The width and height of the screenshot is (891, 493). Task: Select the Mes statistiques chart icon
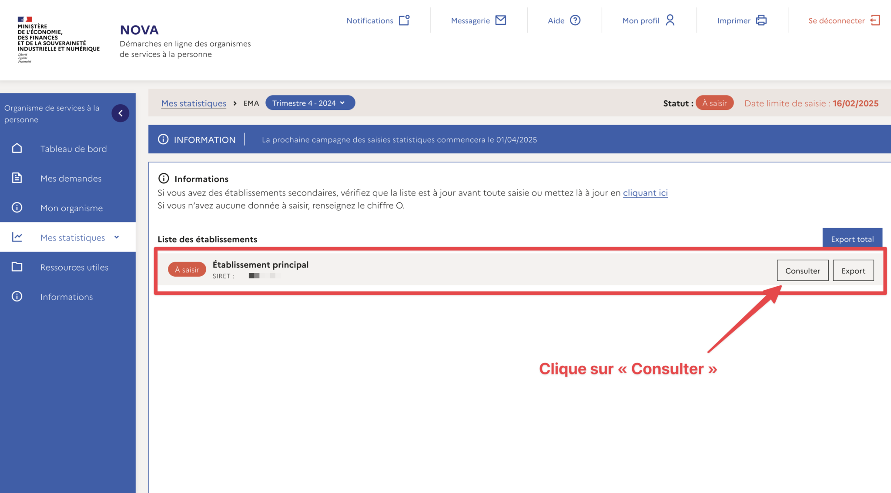[x=17, y=237]
